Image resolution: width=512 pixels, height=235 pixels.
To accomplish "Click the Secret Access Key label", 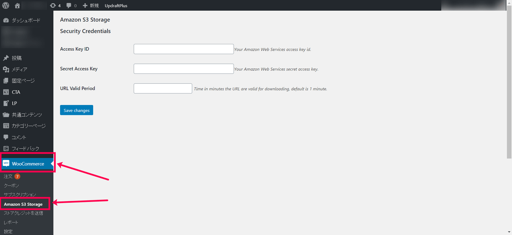I will point(79,69).
